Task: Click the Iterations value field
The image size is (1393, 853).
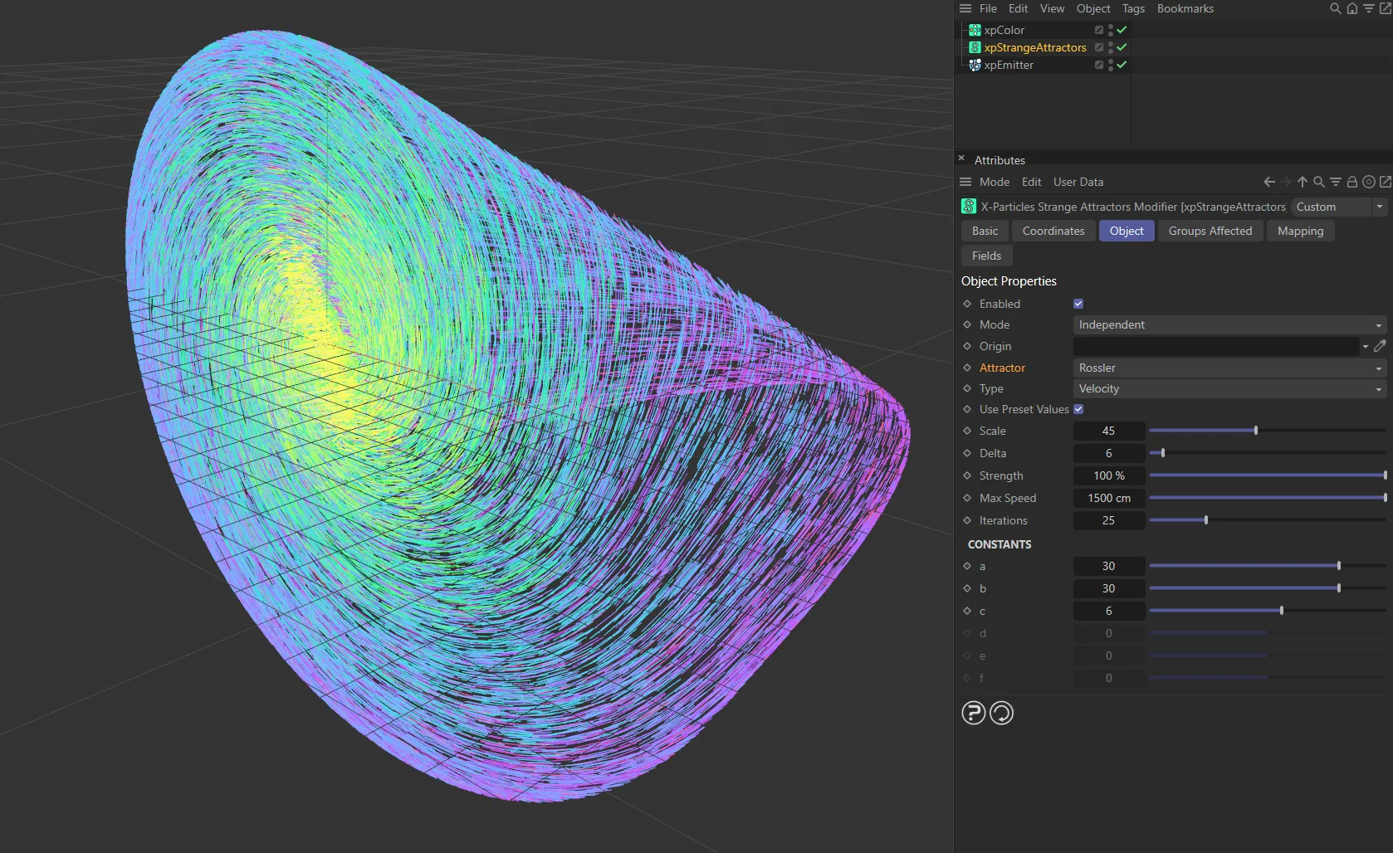Action: [x=1108, y=520]
